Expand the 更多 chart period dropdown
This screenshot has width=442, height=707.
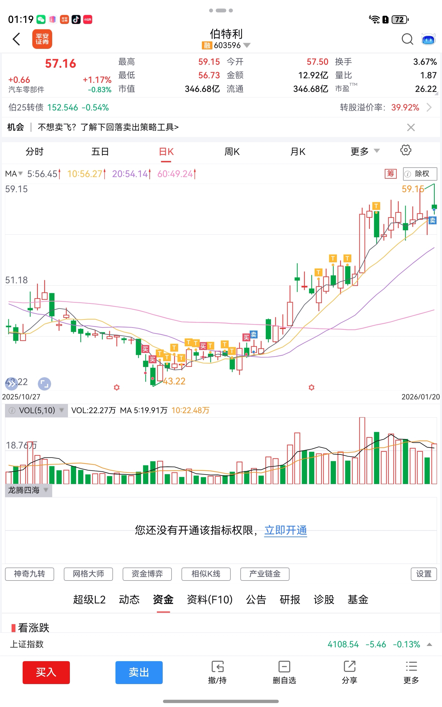point(365,151)
